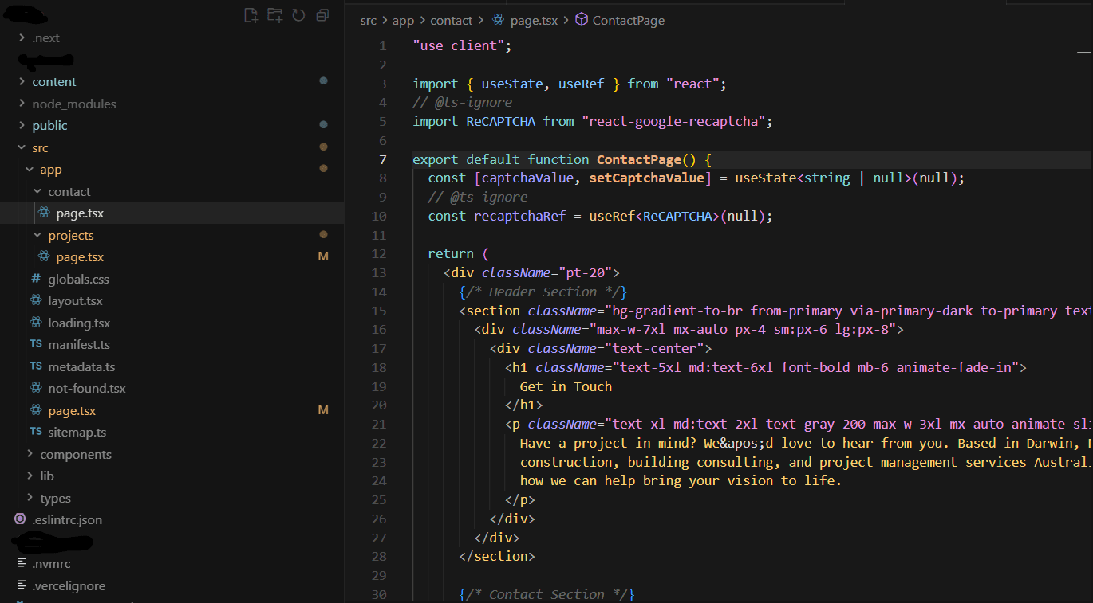Viewport: 1093px width, 603px height.
Task: Open the .vercelignore file
Action: (x=69, y=585)
